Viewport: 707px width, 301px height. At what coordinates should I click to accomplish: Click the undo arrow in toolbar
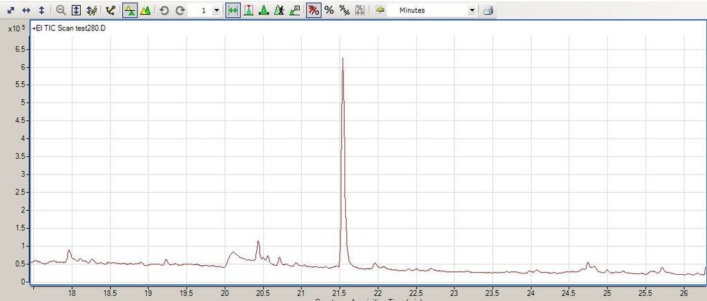pyautogui.click(x=164, y=10)
